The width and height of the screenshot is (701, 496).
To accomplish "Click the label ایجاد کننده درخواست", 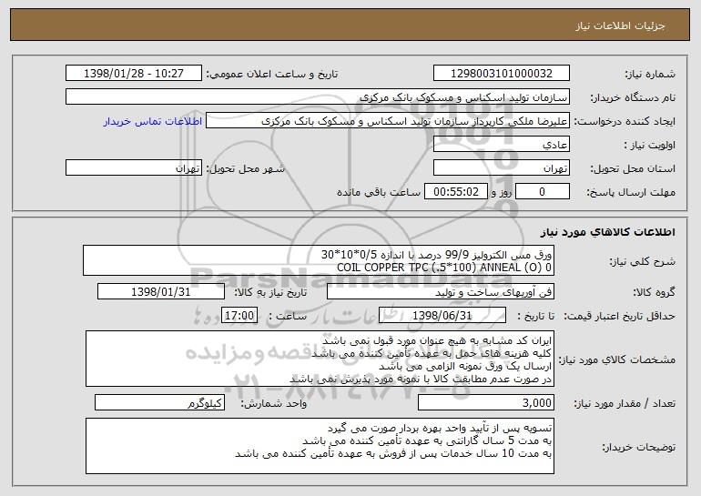I will [x=625, y=121].
